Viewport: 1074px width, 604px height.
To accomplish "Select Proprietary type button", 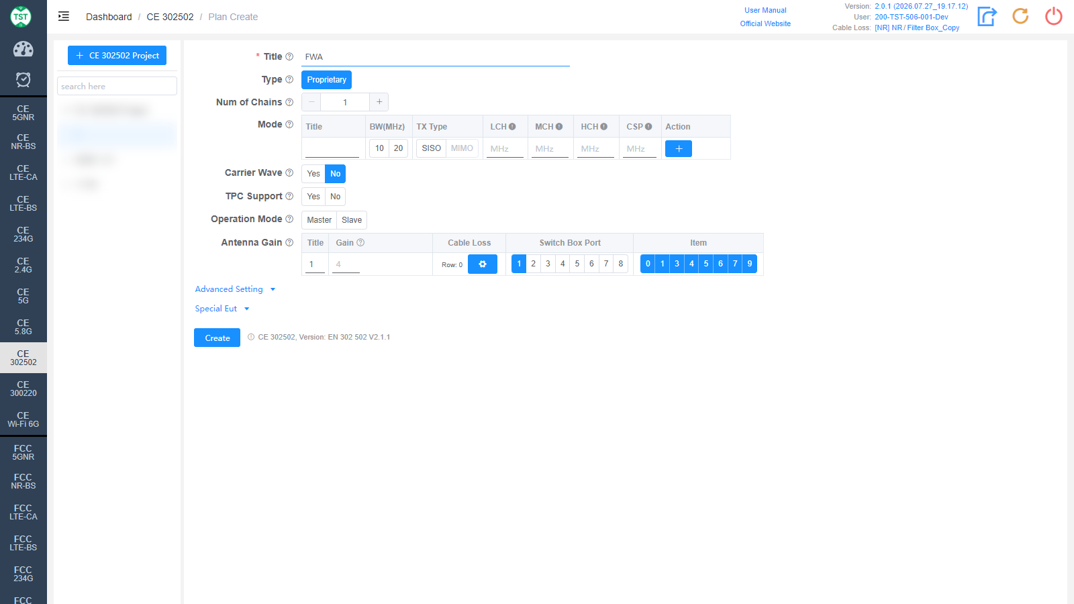I will [x=327, y=80].
